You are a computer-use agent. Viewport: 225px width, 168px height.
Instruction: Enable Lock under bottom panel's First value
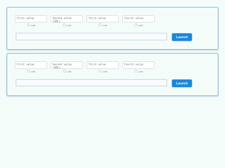point(28,71)
